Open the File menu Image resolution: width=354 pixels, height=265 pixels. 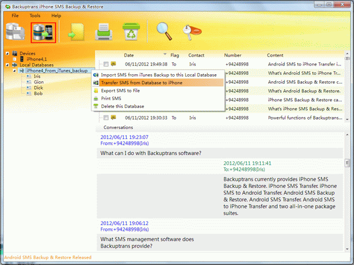click(x=15, y=15)
